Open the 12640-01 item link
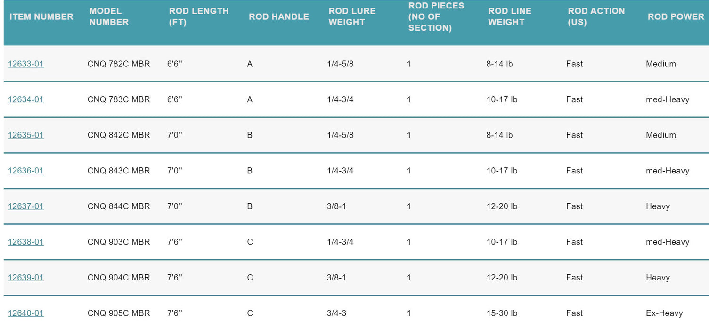Viewport: 709px width, 330px height. 26,313
